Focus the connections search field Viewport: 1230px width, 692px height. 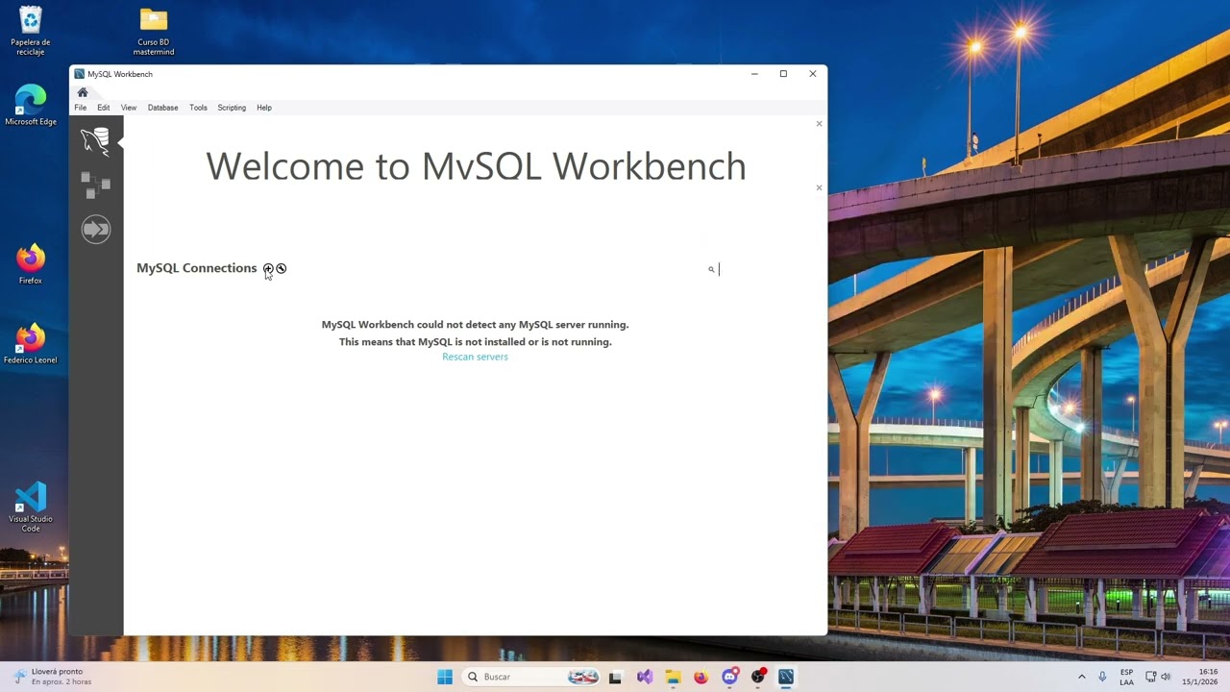pos(764,269)
